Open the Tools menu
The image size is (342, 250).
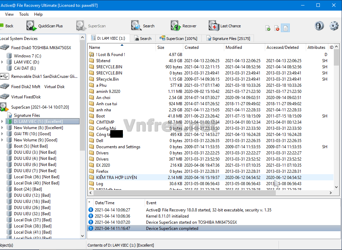24,14
